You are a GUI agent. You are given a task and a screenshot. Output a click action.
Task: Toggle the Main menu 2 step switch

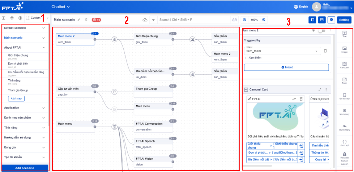pos(322,31)
